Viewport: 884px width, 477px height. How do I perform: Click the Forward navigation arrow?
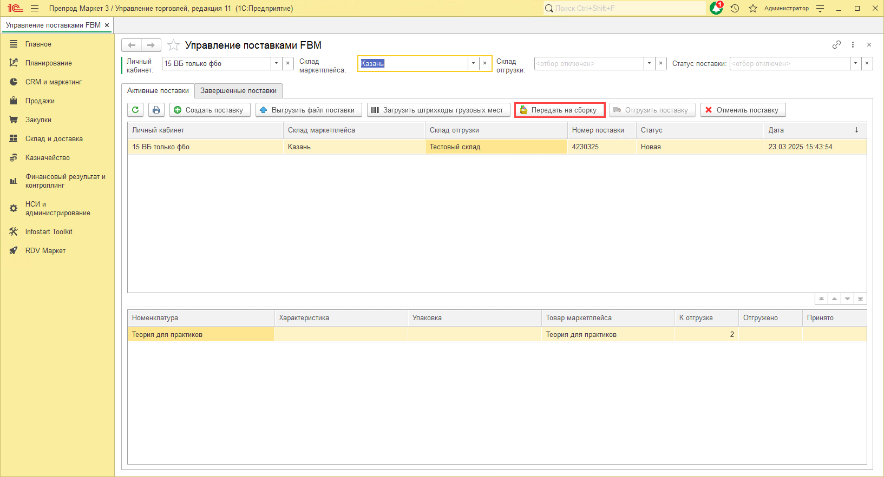pyautogui.click(x=151, y=45)
